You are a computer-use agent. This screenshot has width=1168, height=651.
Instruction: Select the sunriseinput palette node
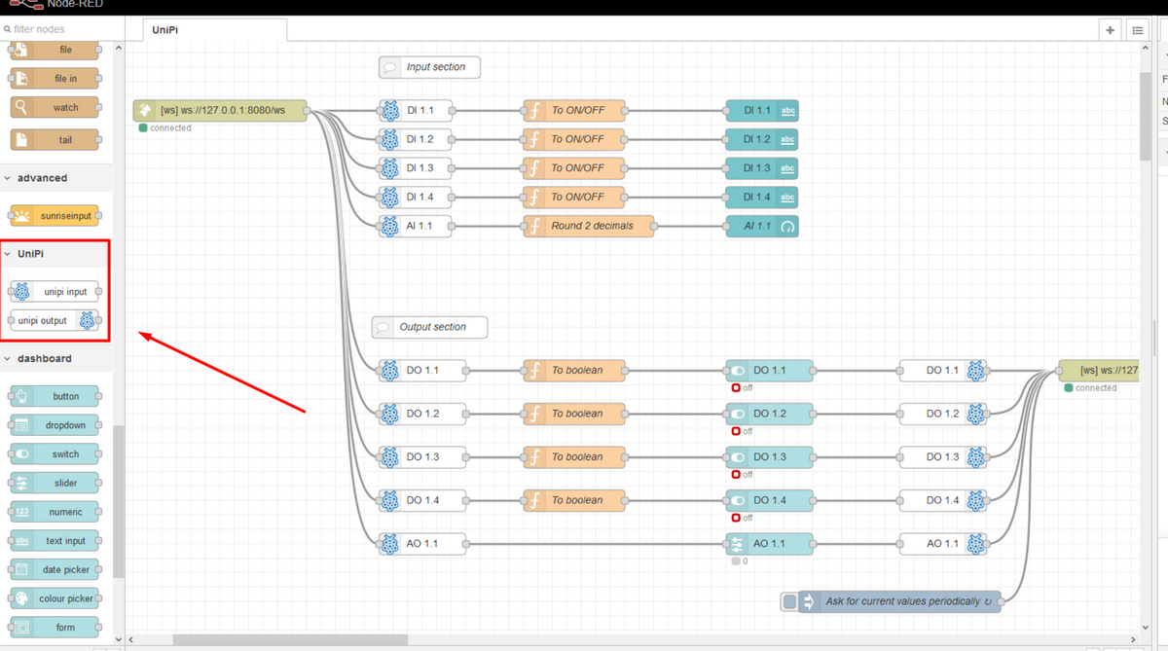55,216
